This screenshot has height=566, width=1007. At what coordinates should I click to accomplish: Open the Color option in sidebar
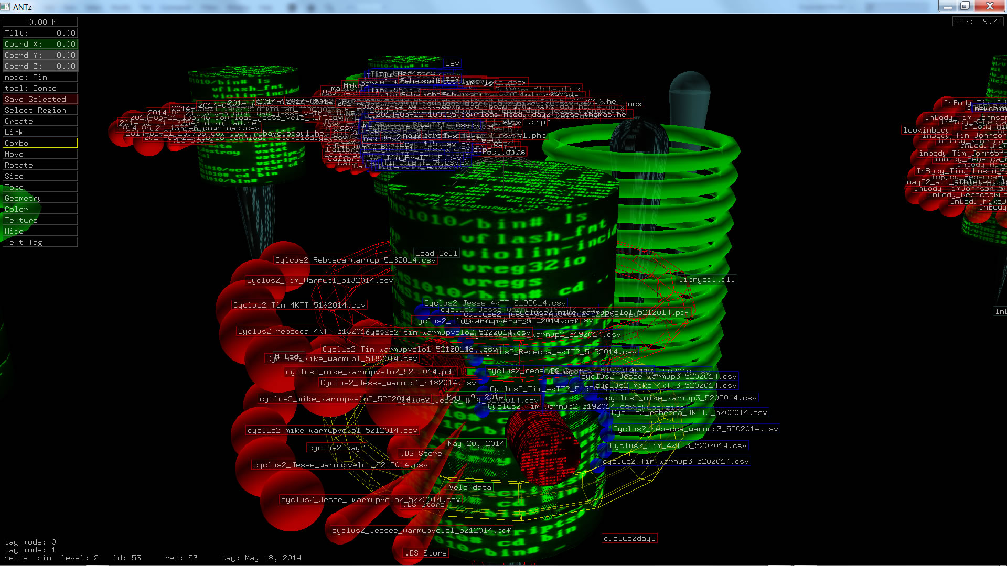click(40, 209)
